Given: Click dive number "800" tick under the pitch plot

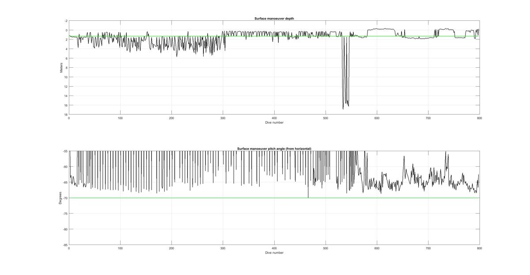Looking at the screenshot, I should [479, 248].
